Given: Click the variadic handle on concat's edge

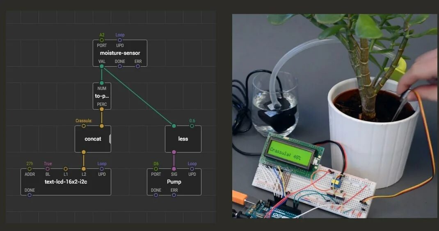Looking at the screenshot, I should pyautogui.click(x=110, y=139).
